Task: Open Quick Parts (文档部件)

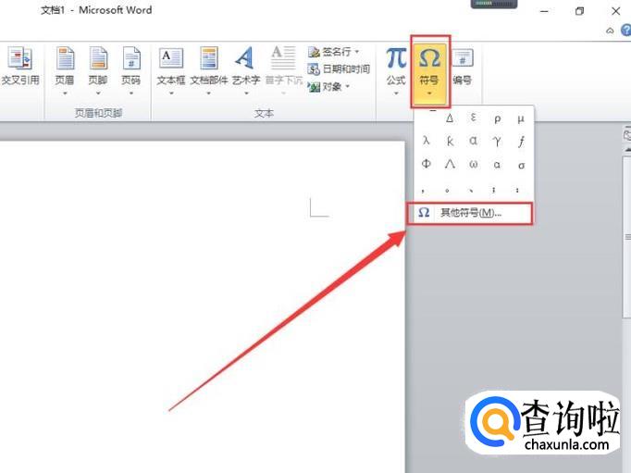Action: point(209,70)
